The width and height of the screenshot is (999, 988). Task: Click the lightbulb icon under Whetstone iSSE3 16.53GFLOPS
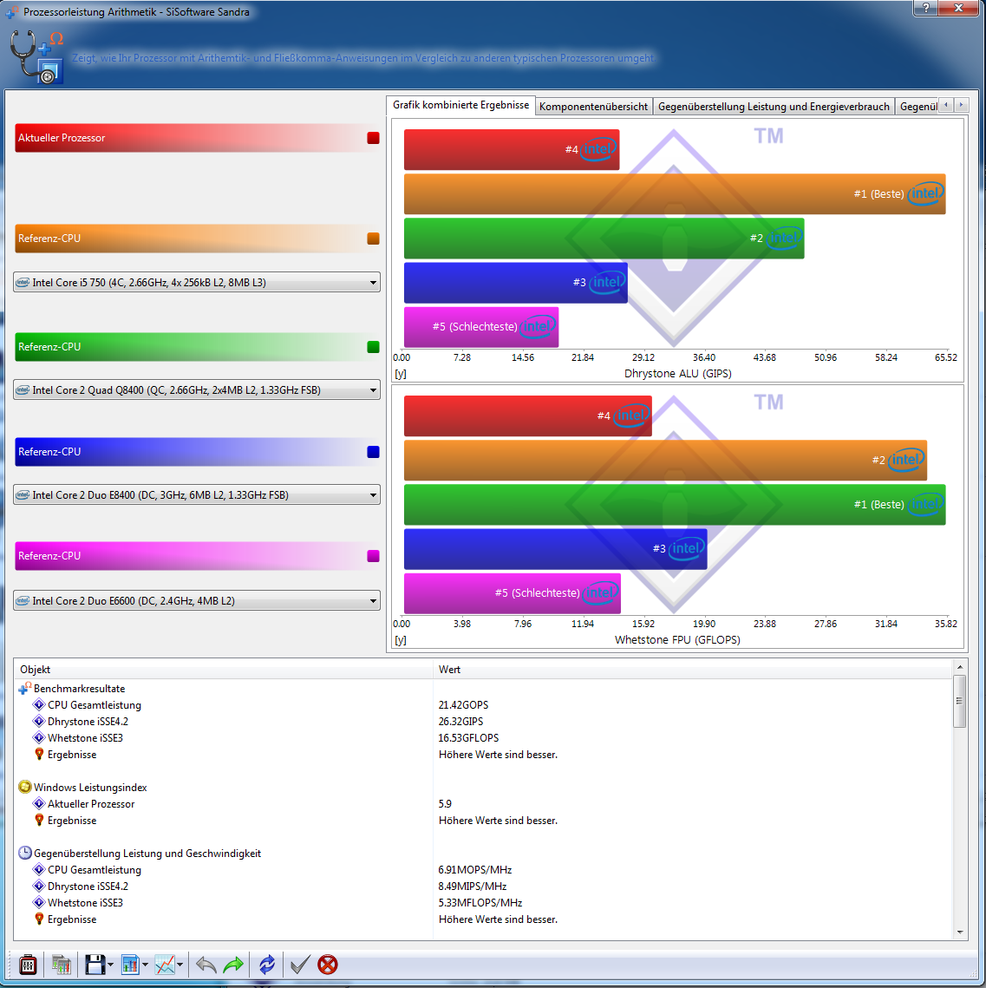pos(39,754)
